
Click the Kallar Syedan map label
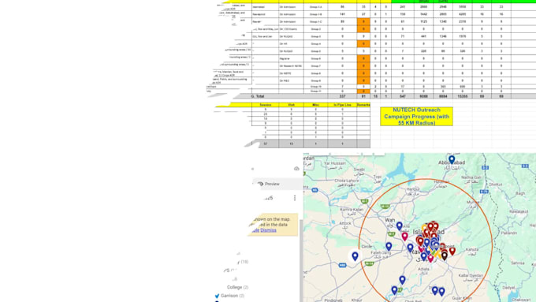click(x=471, y=275)
